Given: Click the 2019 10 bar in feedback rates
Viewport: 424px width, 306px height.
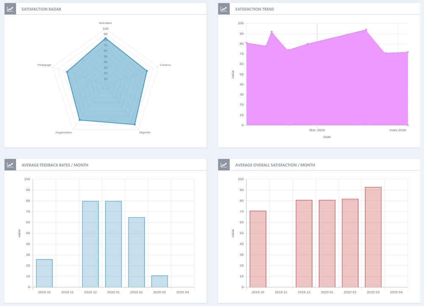Looking at the screenshot, I should coord(45,273).
